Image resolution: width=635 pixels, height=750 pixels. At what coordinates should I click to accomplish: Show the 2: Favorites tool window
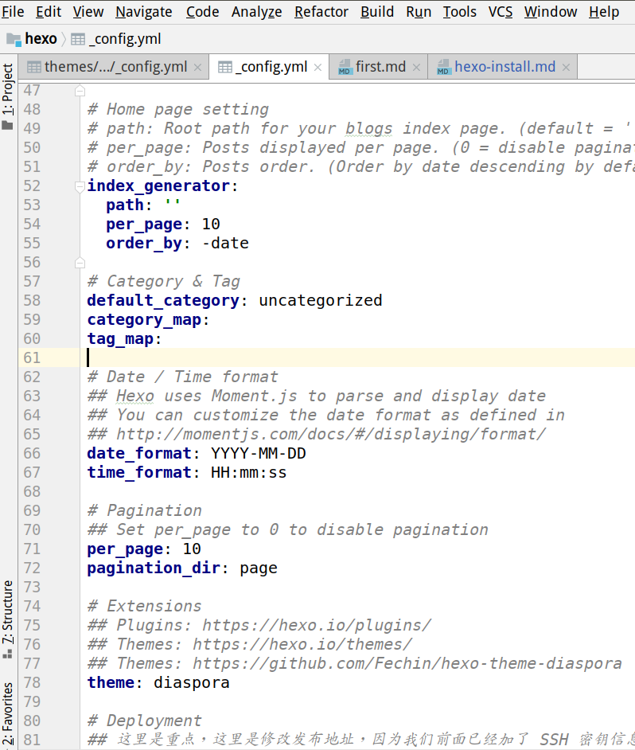[x=8, y=713]
